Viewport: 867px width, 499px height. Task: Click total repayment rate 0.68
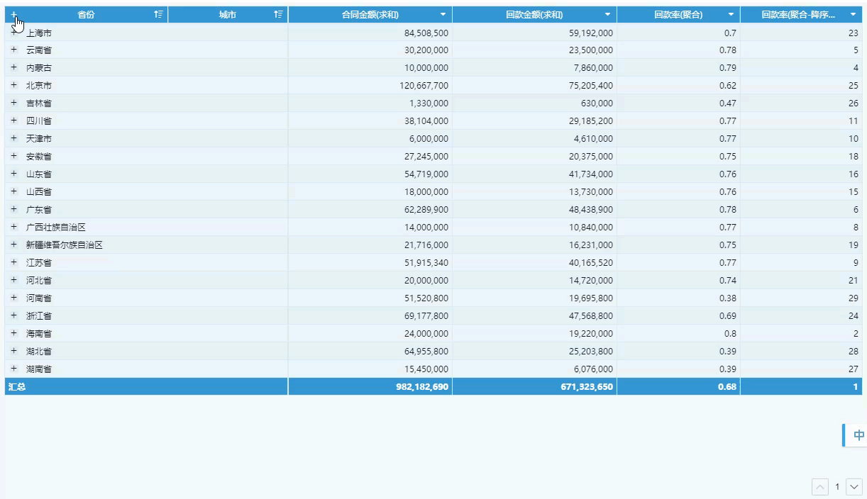pyautogui.click(x=727, y=386)
